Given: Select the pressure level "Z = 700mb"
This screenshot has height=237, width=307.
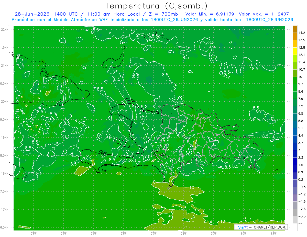Looking at the screenshot, I should point(164,14).
